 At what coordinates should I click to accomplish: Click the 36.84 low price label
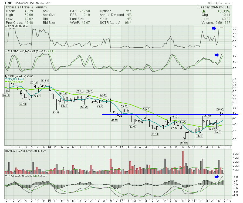click(217, 132)
